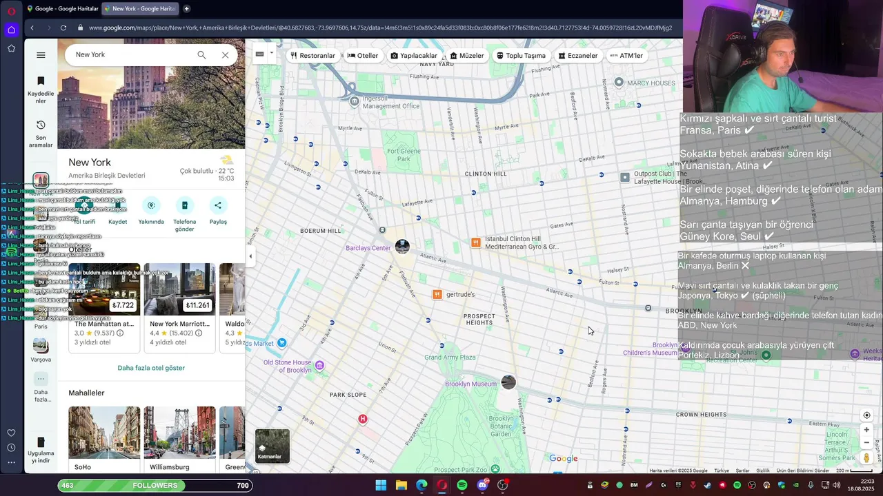Click Old Stone House of Brooklyn marker
Image resolution: width=883 pixels, height=496 pixels.
[x=319, y=364]
